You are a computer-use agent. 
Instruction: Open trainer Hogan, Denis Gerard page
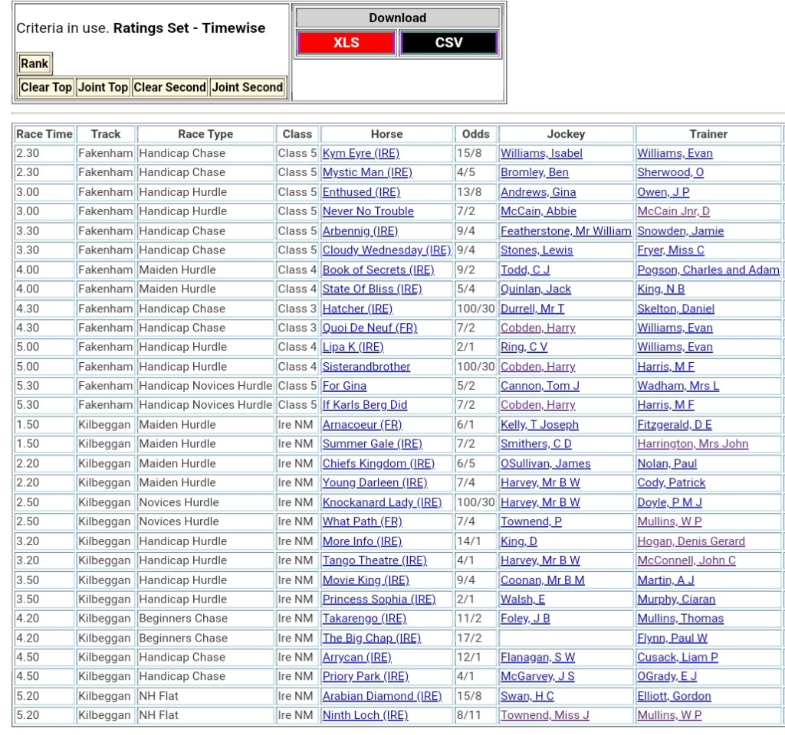click(691, 541)
